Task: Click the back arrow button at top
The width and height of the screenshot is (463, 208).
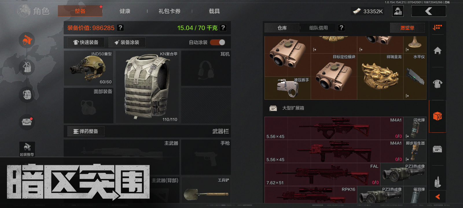Action: tap(429, 11)
